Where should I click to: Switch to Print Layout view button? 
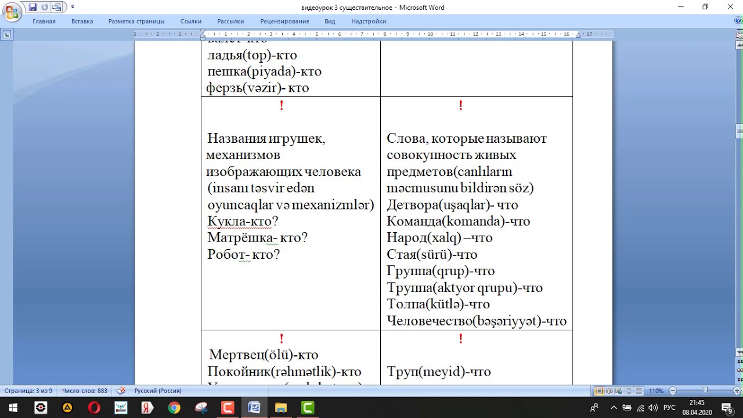[x=600, y=391]
